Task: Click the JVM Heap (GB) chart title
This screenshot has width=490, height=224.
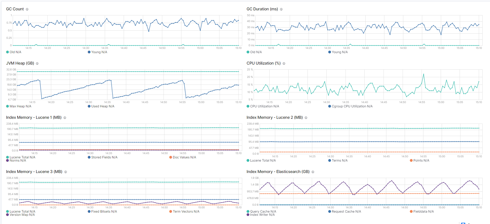Action: pos(20,63)
